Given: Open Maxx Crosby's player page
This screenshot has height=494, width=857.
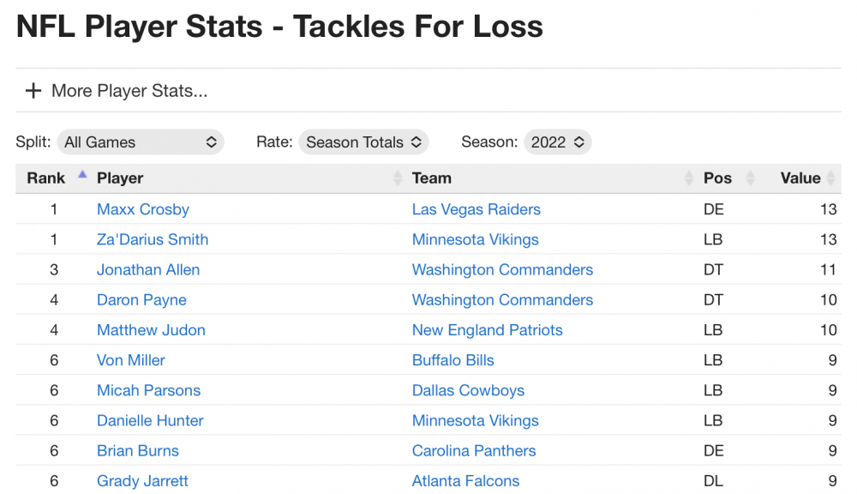Looking at the screenshot, I should tap(143, 209).
